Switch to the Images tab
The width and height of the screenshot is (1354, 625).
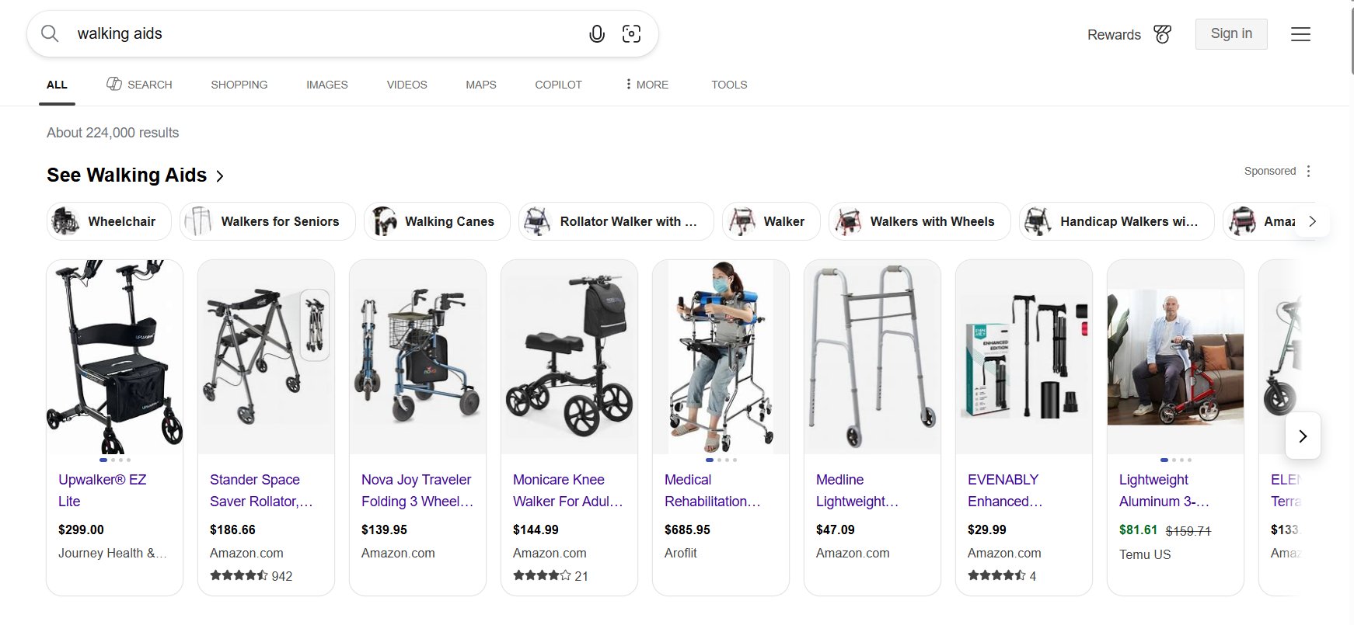pyautogui.click(x=326, y=85)
